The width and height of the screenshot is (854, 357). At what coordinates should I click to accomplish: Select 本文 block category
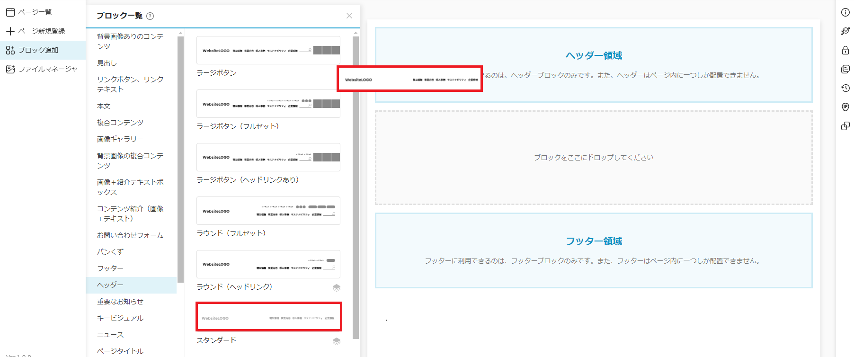[x=131, y=106]
